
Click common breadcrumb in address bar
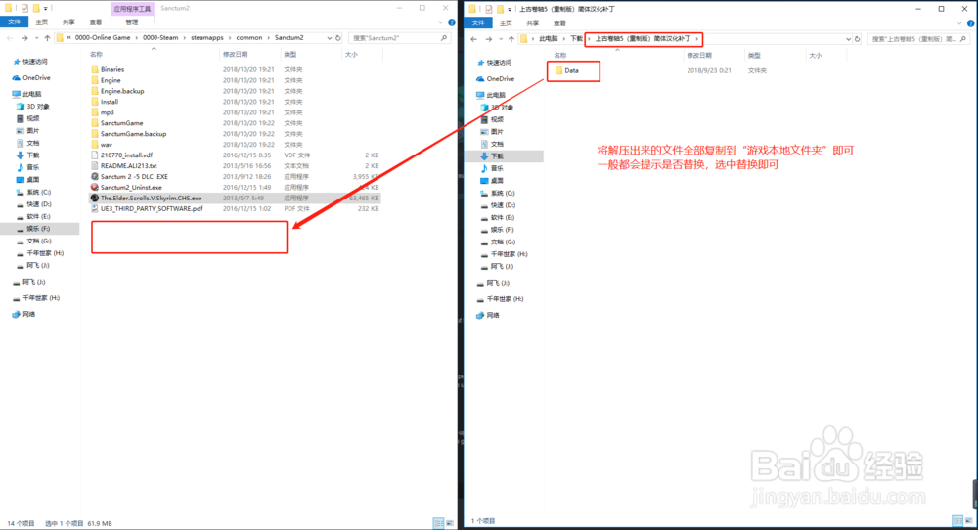coord(248,38)
